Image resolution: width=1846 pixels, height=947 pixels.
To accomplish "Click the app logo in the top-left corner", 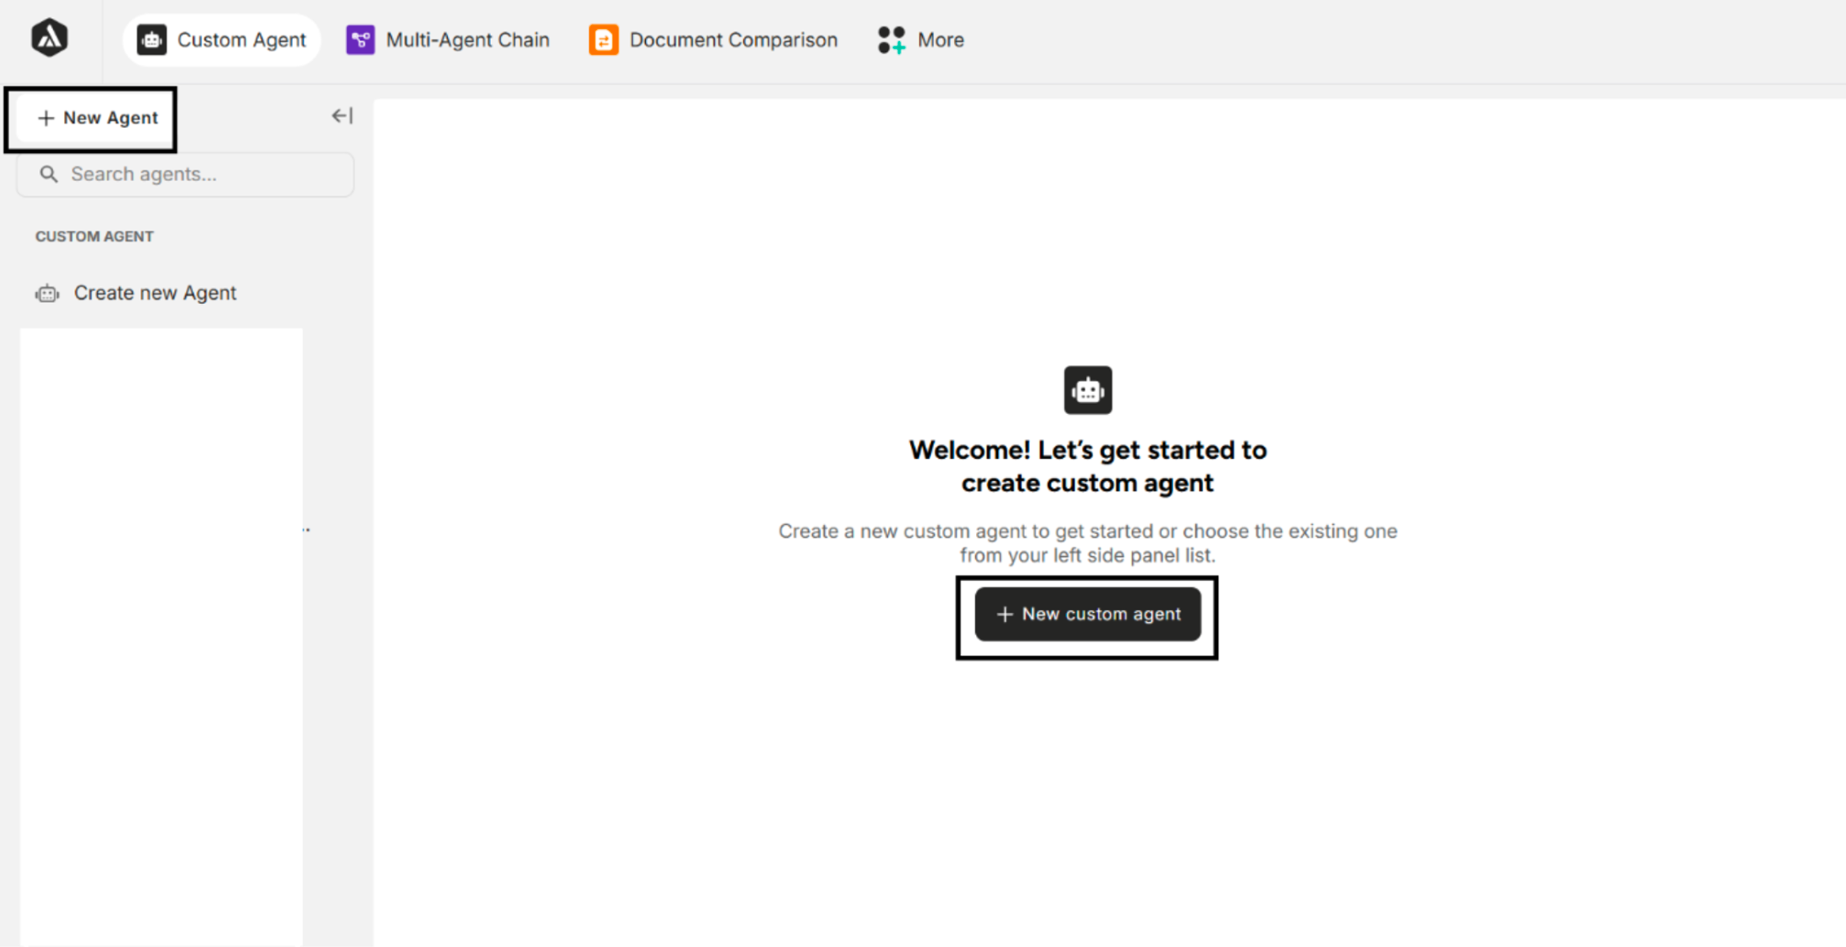I will pyautogui.click(x=49, y=38).
